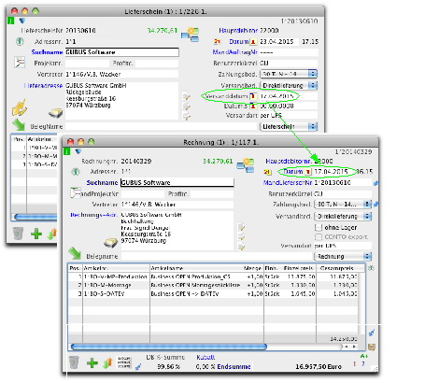Click the Gesamtpreis column header

[337, 268]
